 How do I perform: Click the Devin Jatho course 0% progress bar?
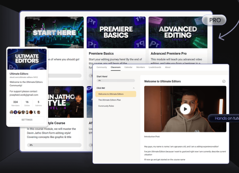pos(54,145)
